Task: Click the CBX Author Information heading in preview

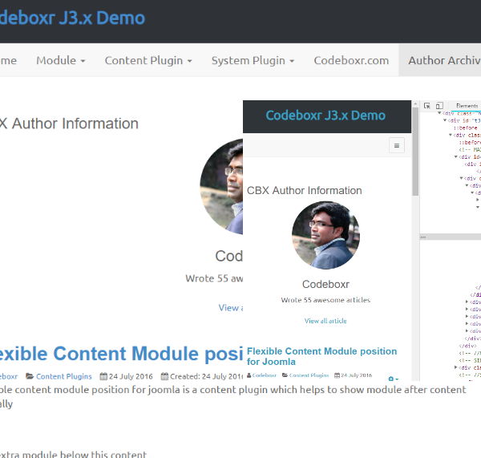Action: pyautogui.click(x=305, y=191)
